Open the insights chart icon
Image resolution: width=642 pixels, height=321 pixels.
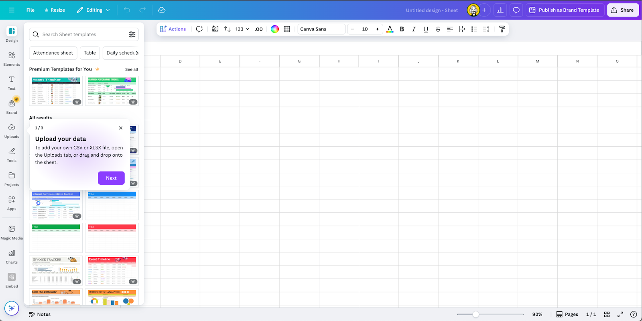(x=500, y=10)
